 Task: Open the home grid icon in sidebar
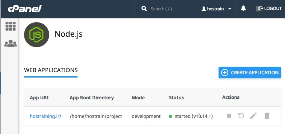point(10,26)
